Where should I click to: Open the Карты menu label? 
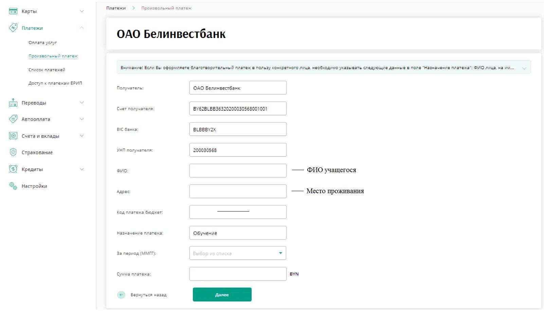(29, 11)
